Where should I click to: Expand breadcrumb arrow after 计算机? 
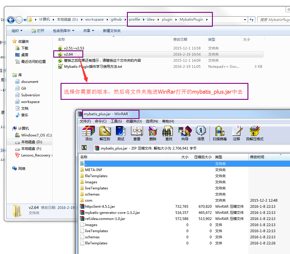point(53,19)
